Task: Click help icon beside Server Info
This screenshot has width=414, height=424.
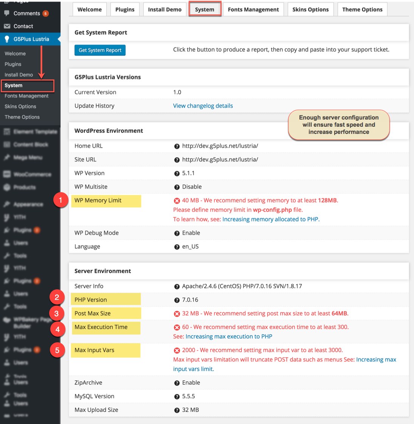Action: click(x=177, y=286)
